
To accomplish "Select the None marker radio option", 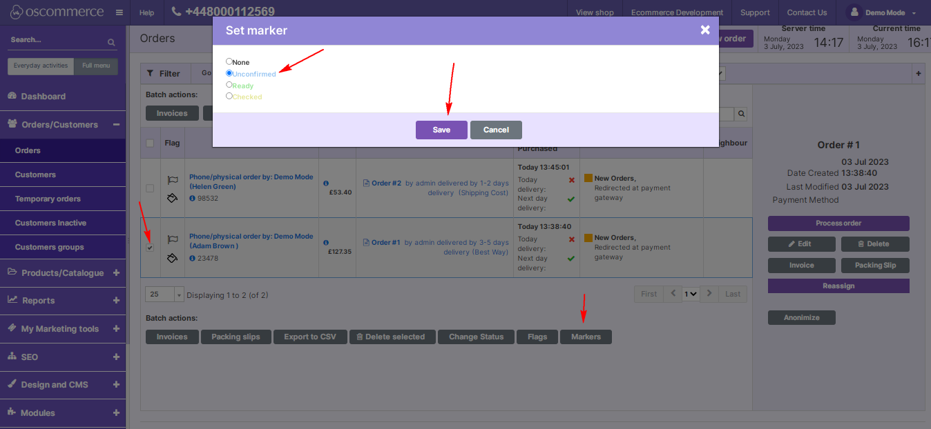I will point(229,61).
